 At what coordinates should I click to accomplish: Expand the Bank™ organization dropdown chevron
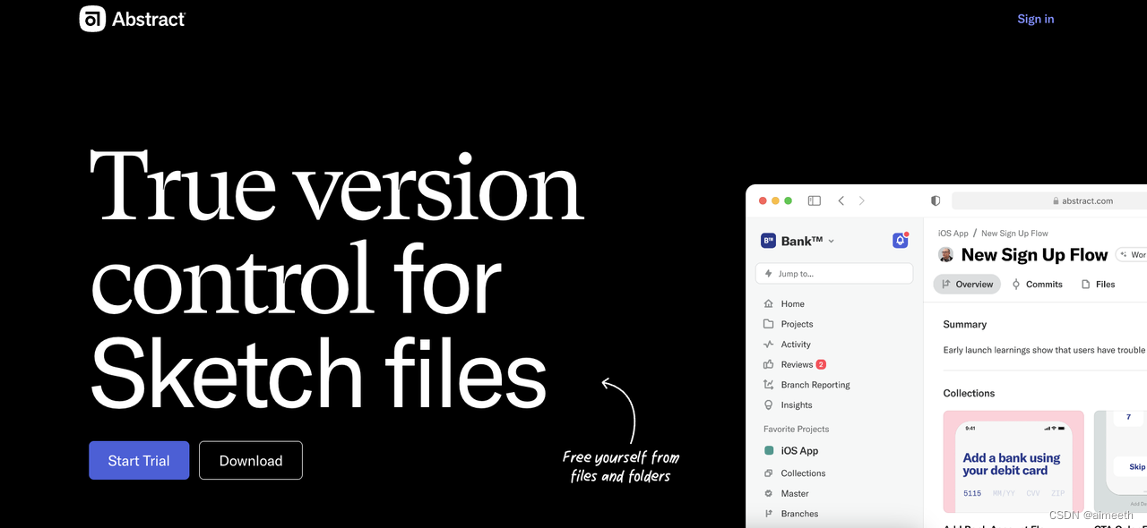pos(831,241)
